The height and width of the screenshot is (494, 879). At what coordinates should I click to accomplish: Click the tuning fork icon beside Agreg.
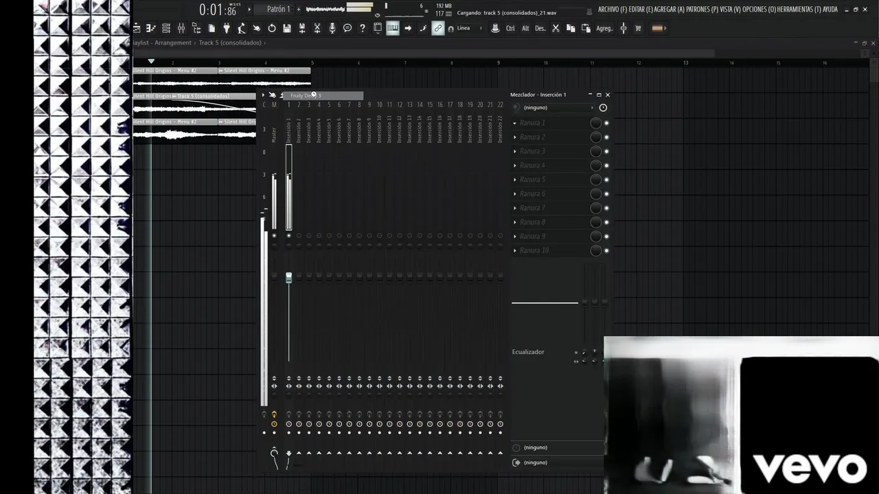coord(624,28)
